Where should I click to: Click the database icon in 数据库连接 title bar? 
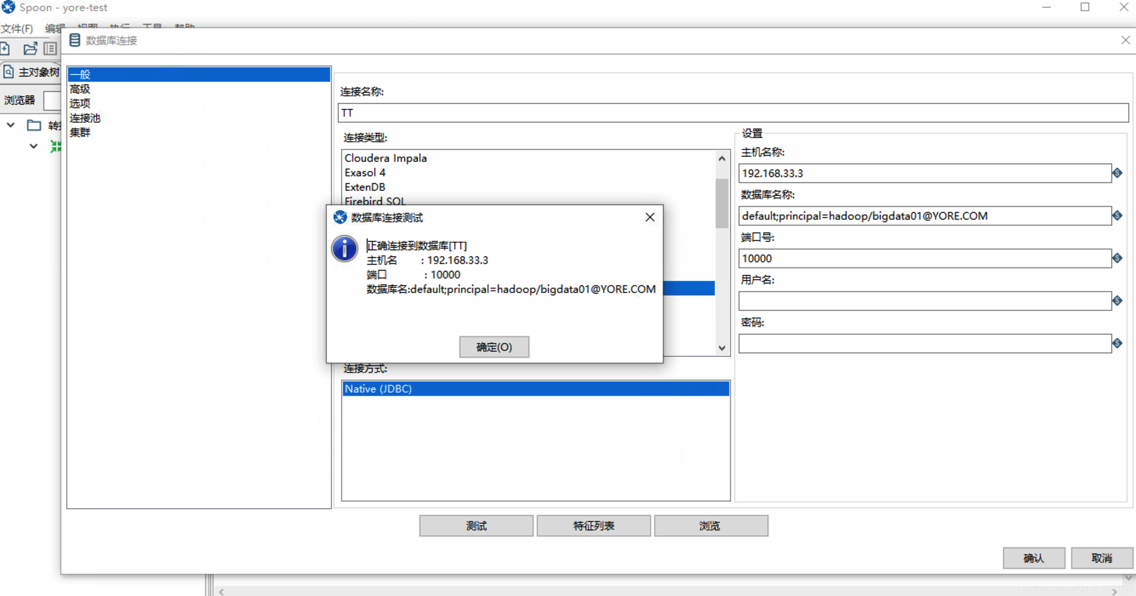tap(75, 40)
